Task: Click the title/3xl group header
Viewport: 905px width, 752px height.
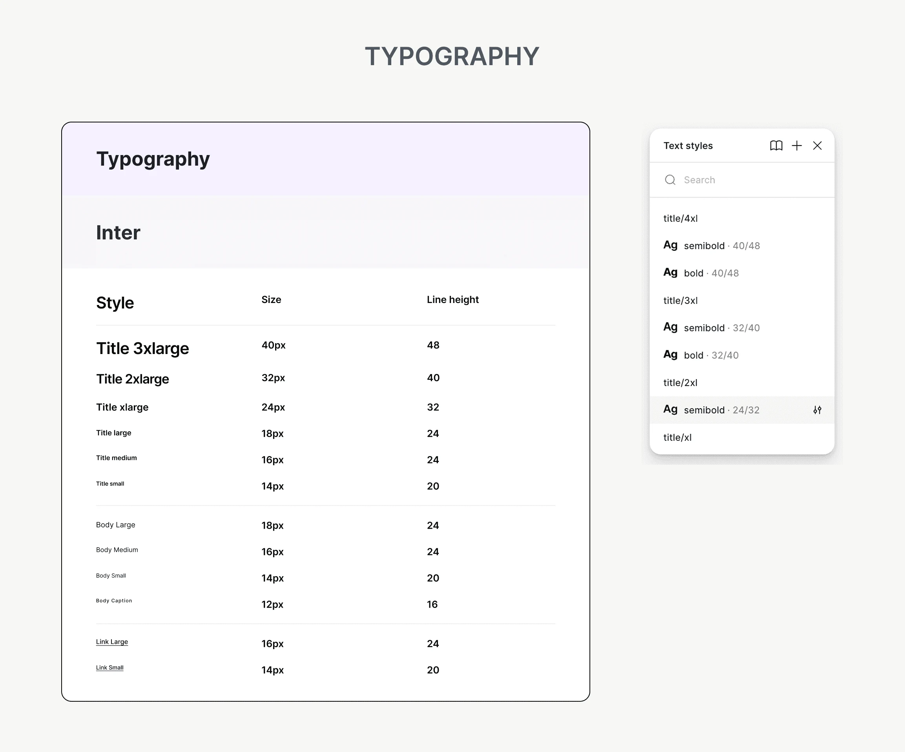Action: [x=681, y=300]
